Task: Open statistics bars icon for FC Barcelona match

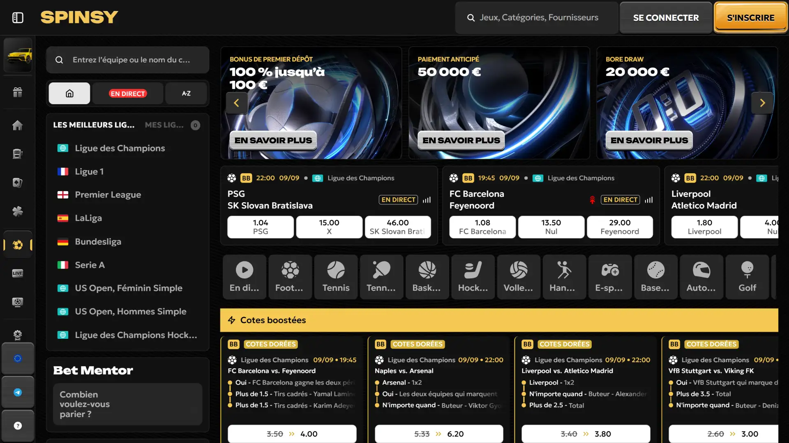Action: pos(649,200)
